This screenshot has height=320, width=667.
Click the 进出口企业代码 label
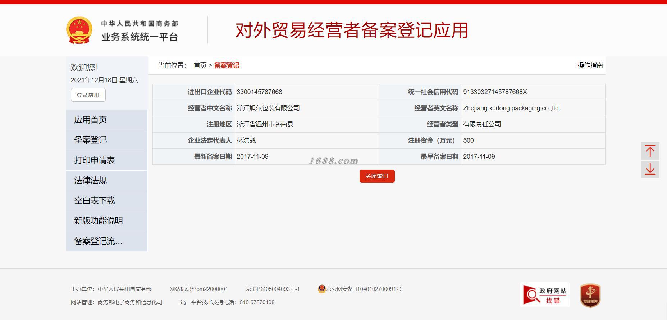pos(210,92)
